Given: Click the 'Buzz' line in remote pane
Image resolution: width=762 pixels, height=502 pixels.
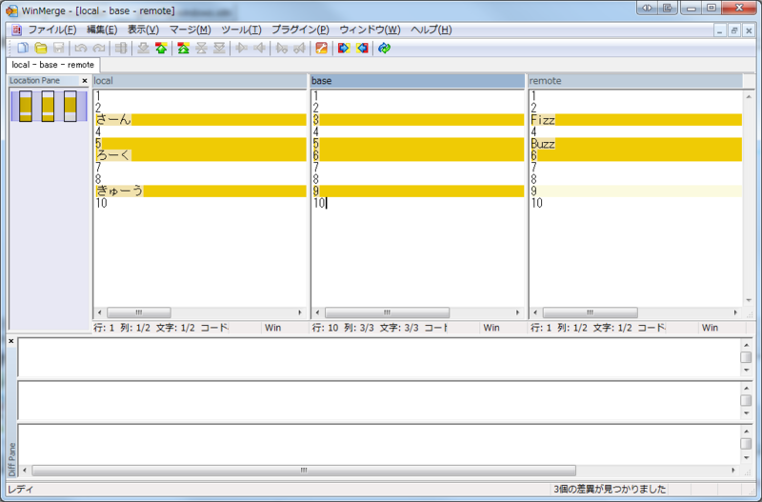Looking at the screenshot, I should tap(636, 143).
